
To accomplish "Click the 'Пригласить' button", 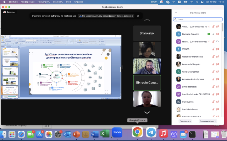I will pyautogui.click(x=185, y=121).
